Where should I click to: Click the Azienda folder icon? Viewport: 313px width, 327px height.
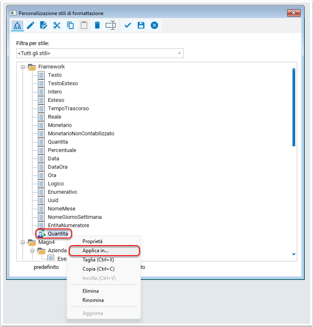point(42,251)
